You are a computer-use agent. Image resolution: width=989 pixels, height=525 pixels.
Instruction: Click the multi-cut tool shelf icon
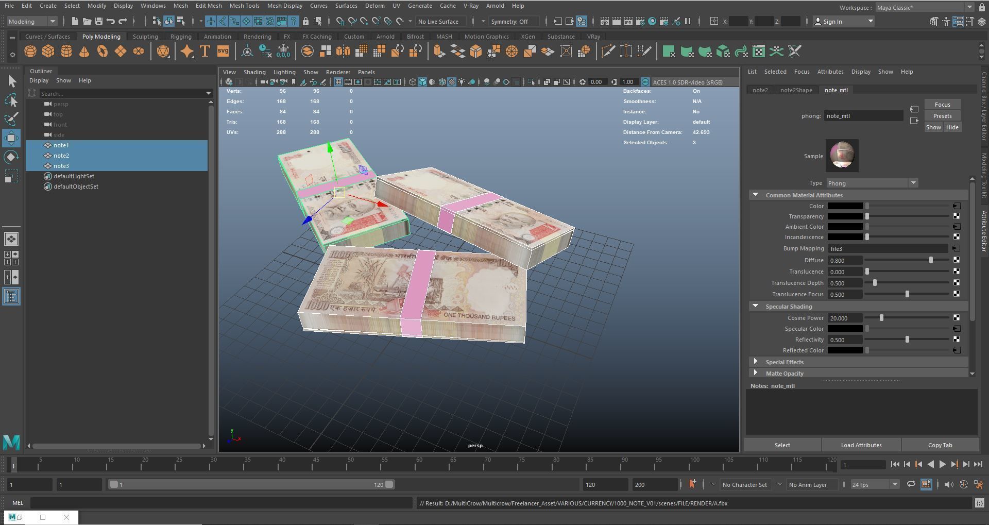click(x=608, y=52)
